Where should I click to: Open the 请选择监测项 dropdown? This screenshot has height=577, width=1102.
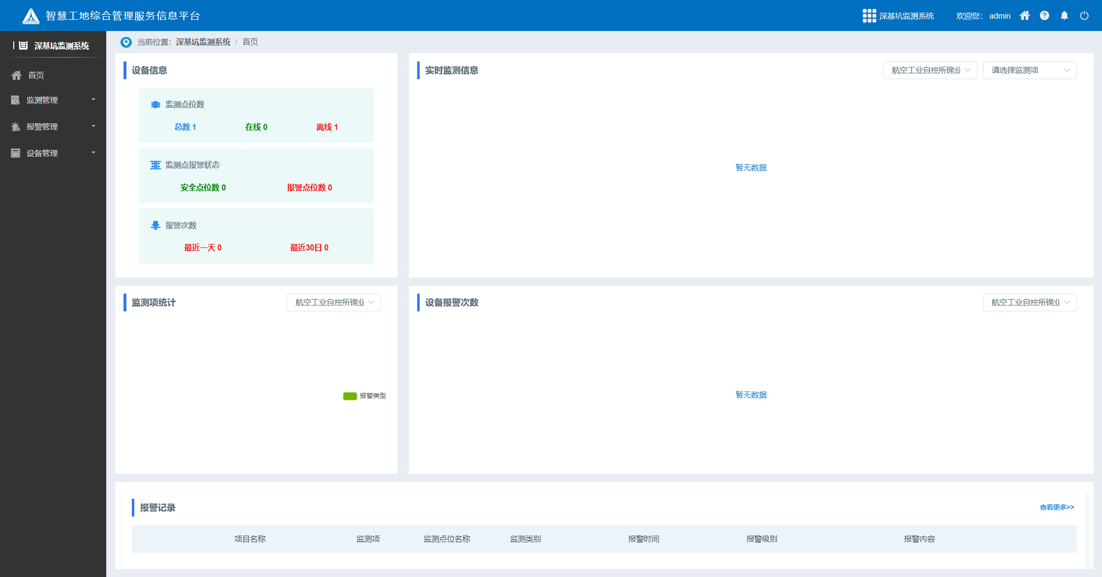click(1029, 70)
